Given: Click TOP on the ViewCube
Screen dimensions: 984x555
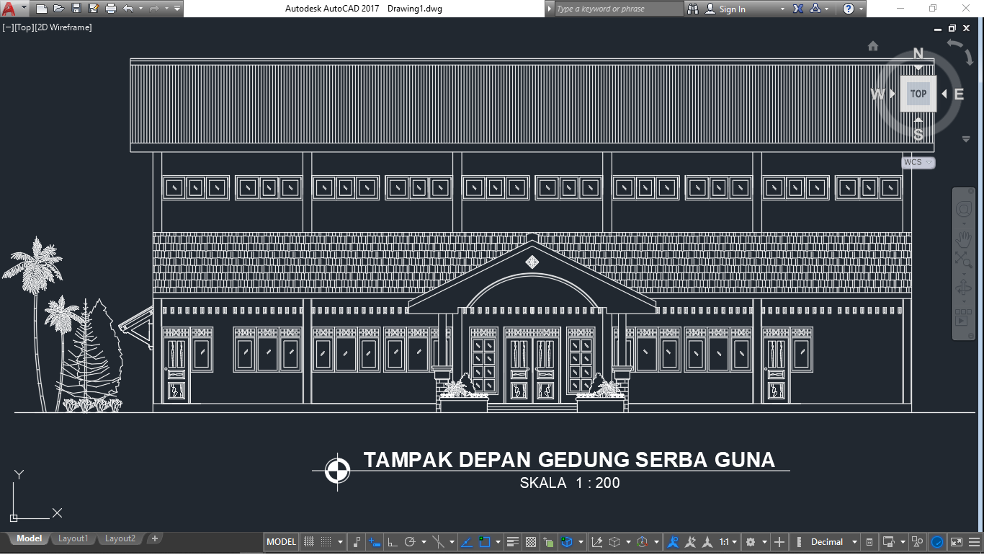Looking at the screenshot, I should [918, 94].
